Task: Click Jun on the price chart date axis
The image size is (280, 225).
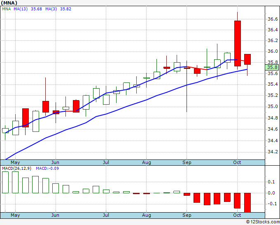Action: tap(55, 162)
